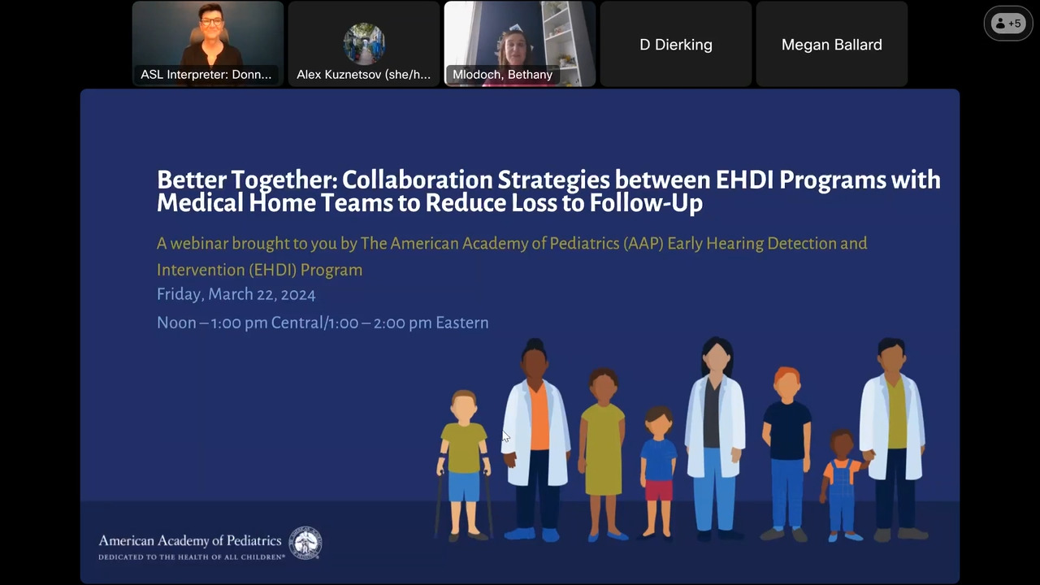Select the ASL Interpreter video tile
Screen dimensions: 1040x585
click(207, 44)
